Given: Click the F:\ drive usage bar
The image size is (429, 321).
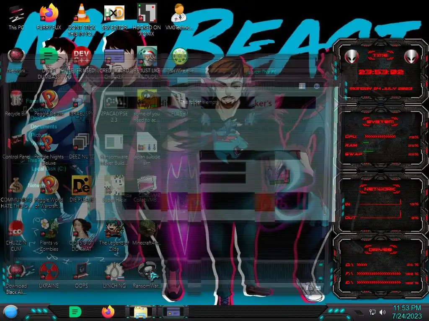Looking at the screenshot, I should (379, 273).
